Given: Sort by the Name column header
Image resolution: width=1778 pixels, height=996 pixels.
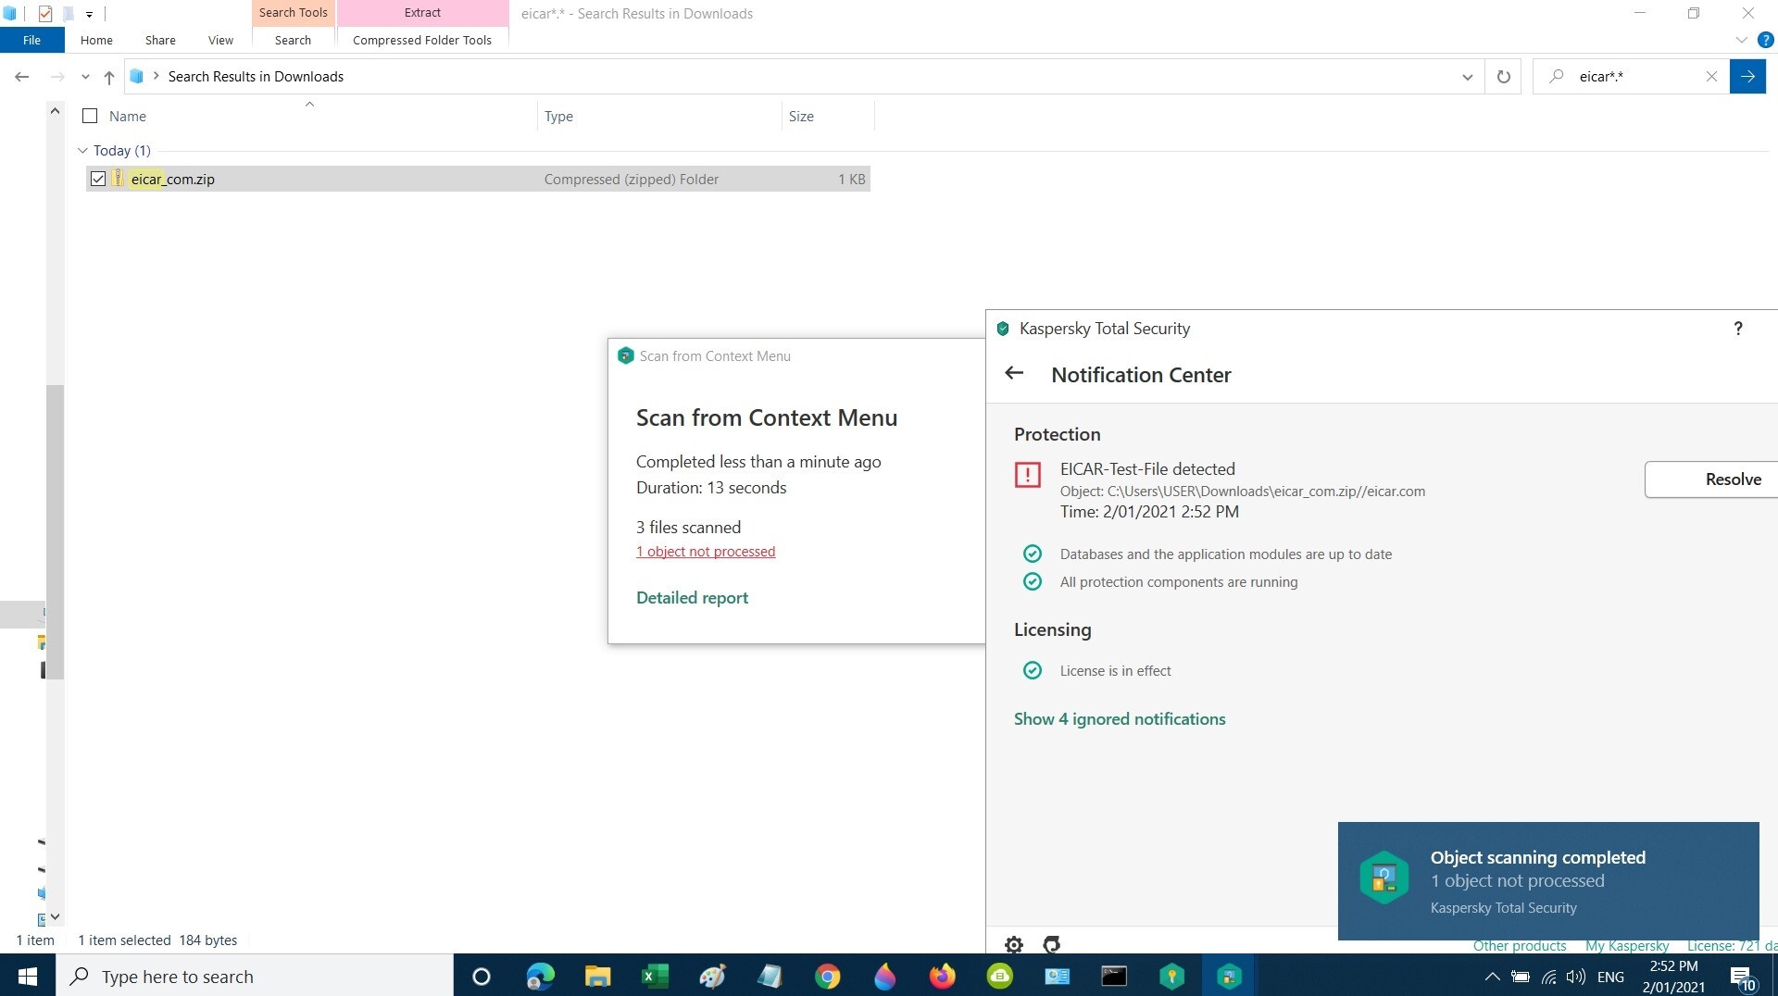Looking at the screenshot, I should pos(128,116).
